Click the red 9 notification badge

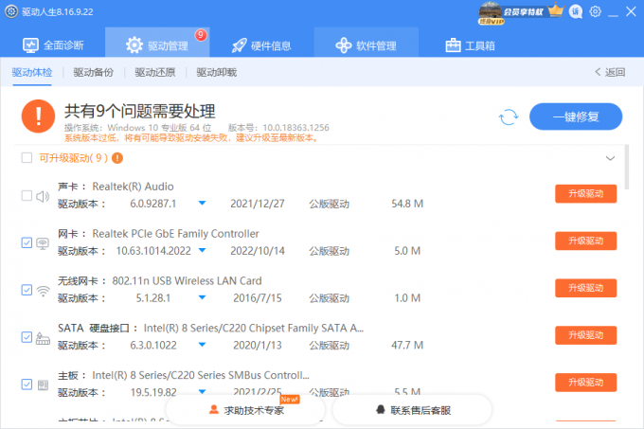click(201, 35)
